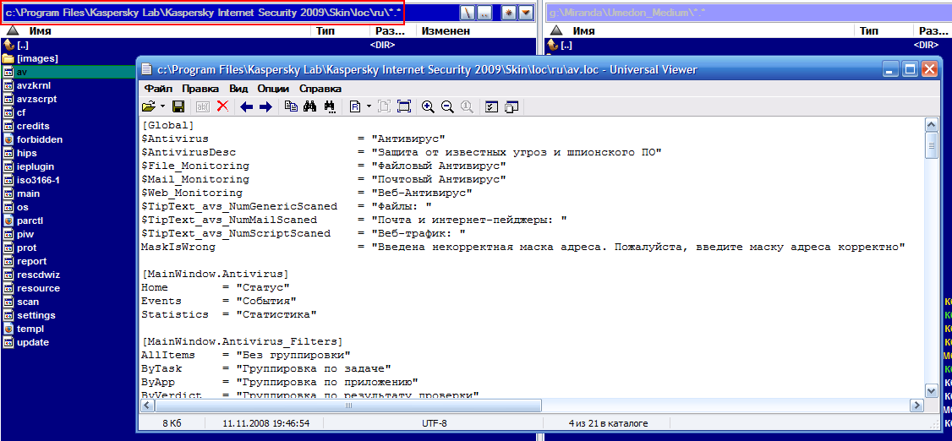Click the horizontal scrollbar thumb
Viewport: 952px width, 441px height.
(348, 404)
